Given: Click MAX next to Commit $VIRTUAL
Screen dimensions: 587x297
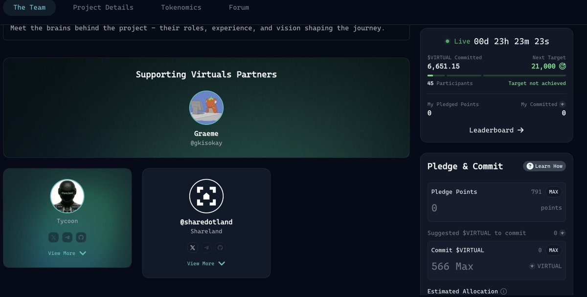Looking at the screenshot, I should coord(553,250).
